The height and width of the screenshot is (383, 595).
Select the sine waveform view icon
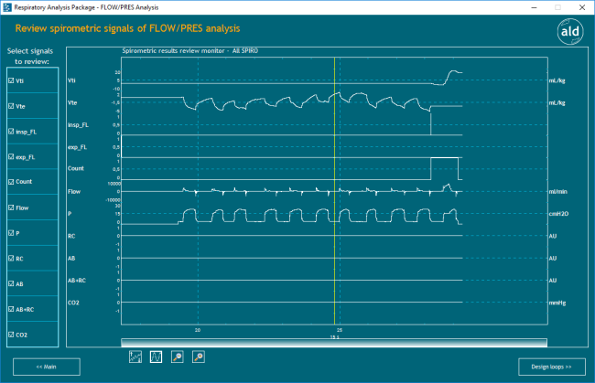coord(156,356)
